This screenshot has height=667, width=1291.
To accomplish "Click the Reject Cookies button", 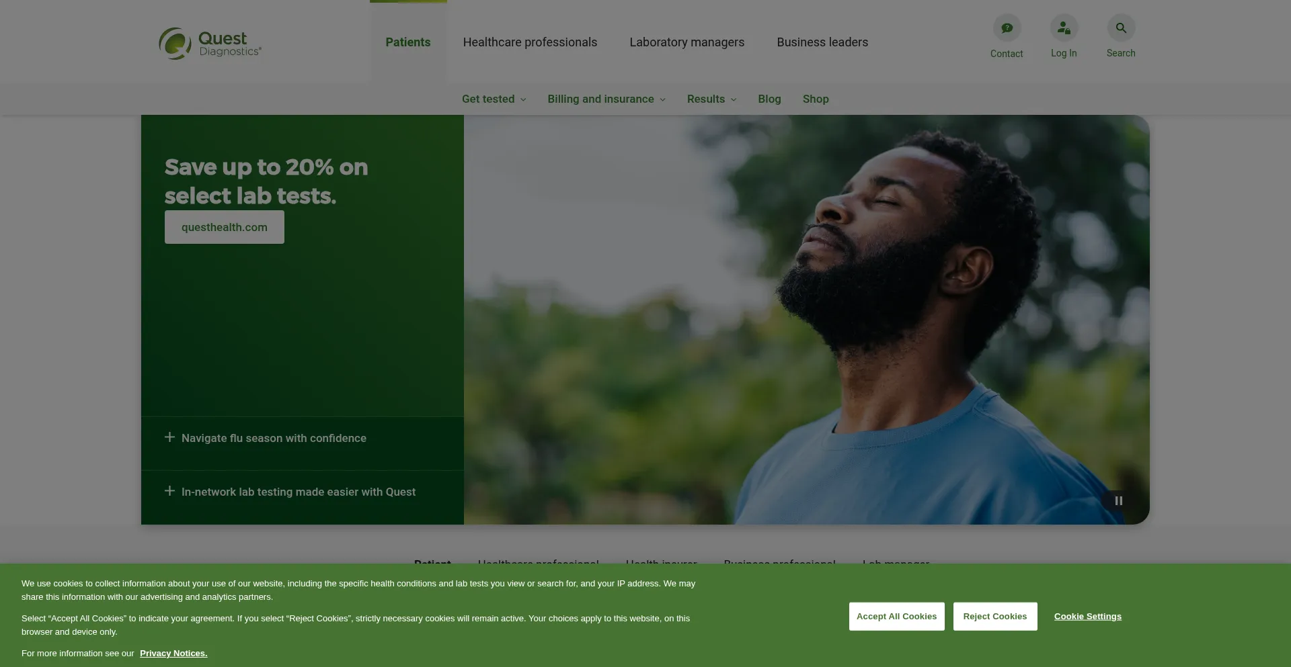I will click(995, 617).
